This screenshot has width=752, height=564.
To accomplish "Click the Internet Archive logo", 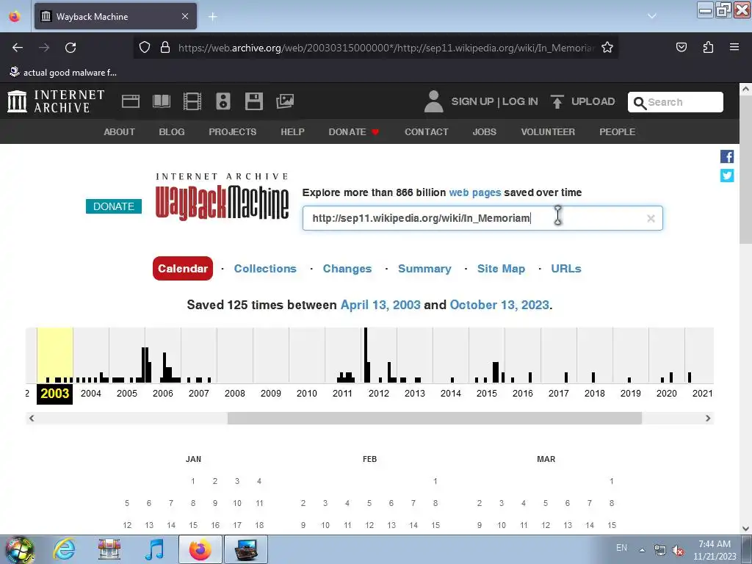I will [x=56, y=101].
